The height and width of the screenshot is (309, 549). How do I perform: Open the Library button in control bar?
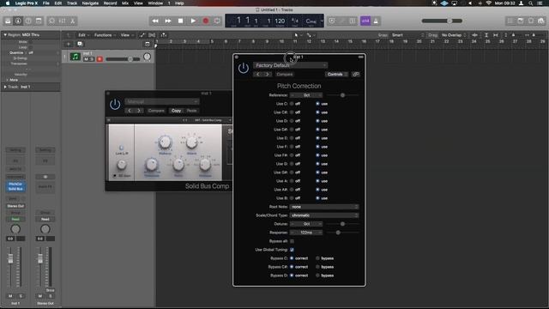point(8,21)
